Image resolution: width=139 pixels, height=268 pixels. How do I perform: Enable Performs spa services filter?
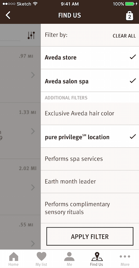point(90,159)
